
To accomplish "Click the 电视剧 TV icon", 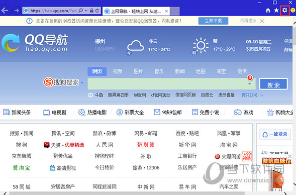I will click(46, 112).
